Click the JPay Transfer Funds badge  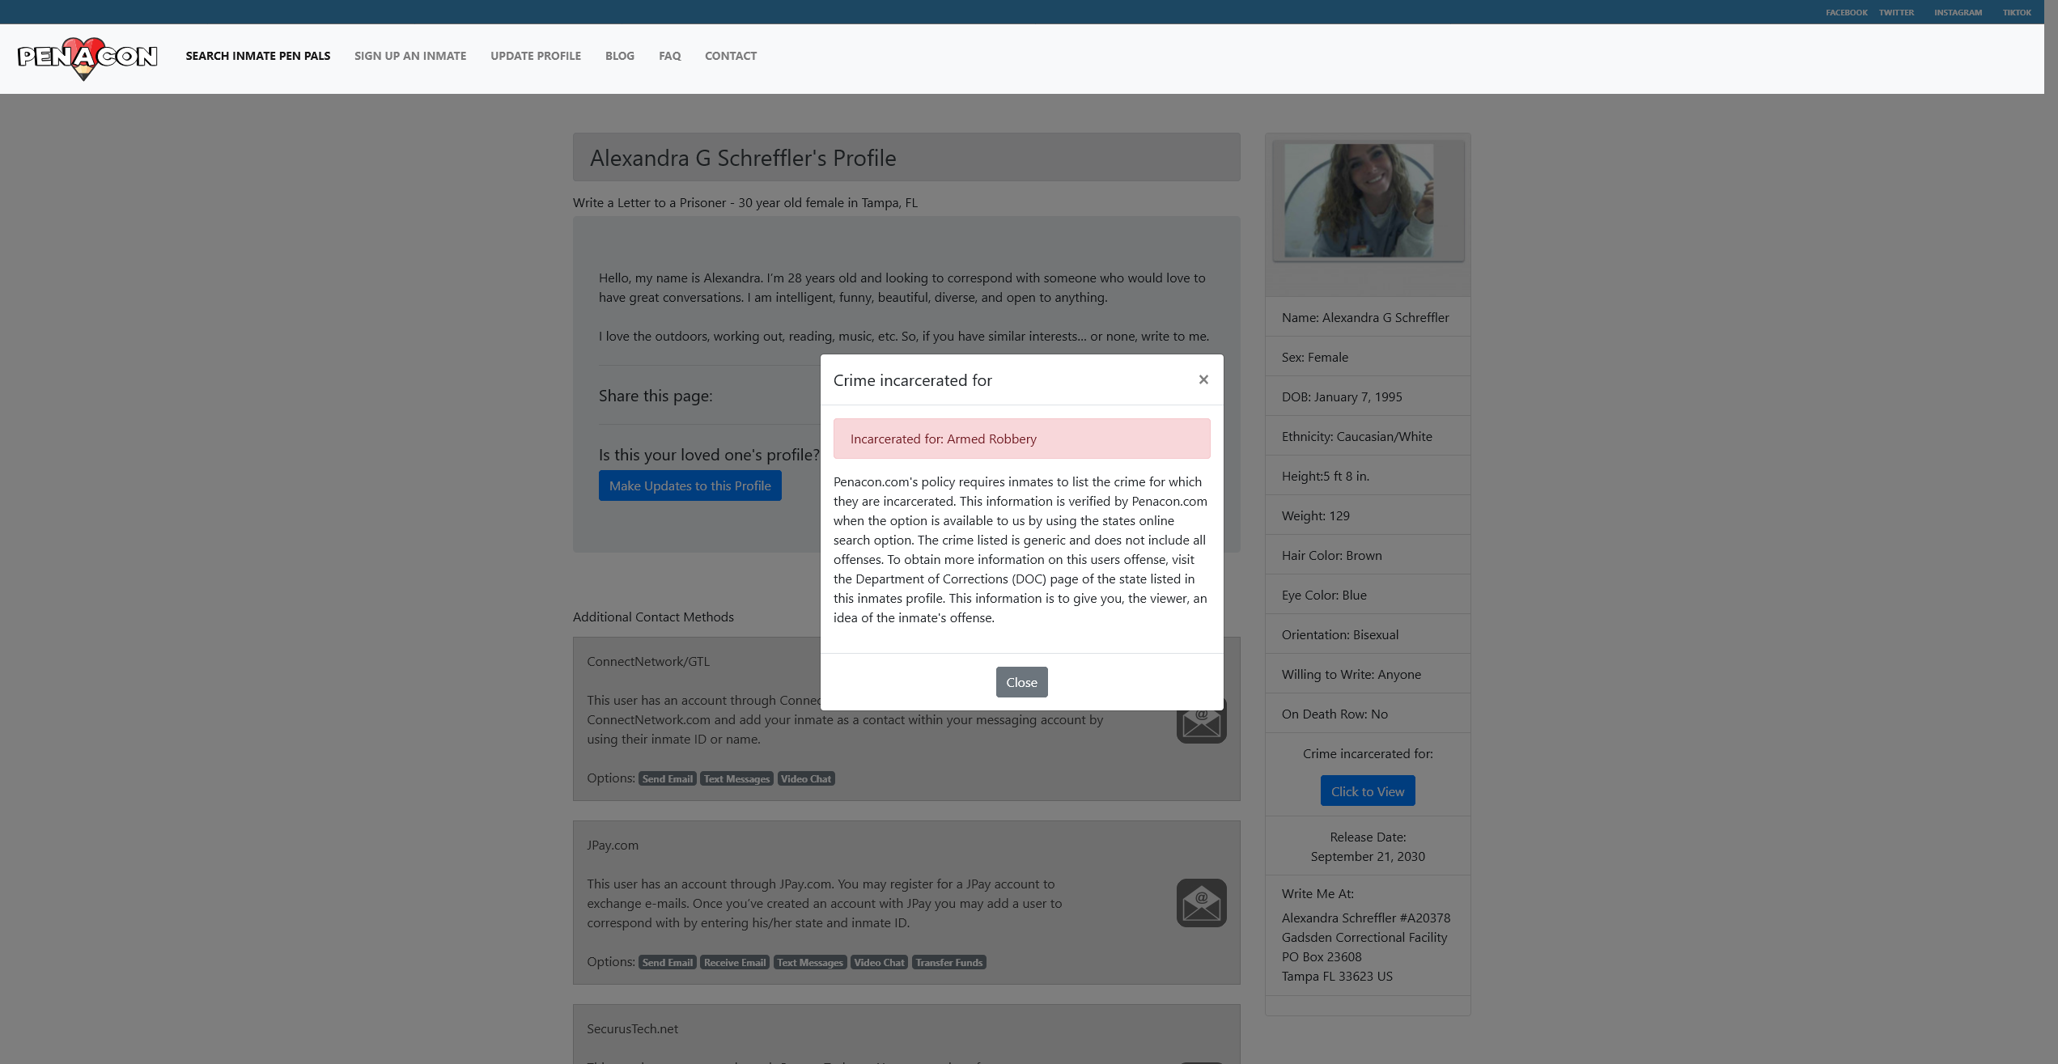click(948, 962)
